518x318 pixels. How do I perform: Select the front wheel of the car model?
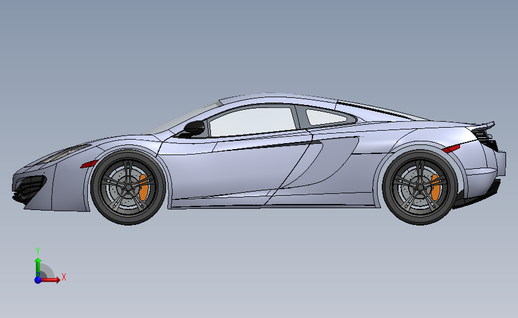tap(128, 187)
